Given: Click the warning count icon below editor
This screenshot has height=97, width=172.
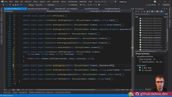Looking at the screenshot, I should [x=18, y=90].
